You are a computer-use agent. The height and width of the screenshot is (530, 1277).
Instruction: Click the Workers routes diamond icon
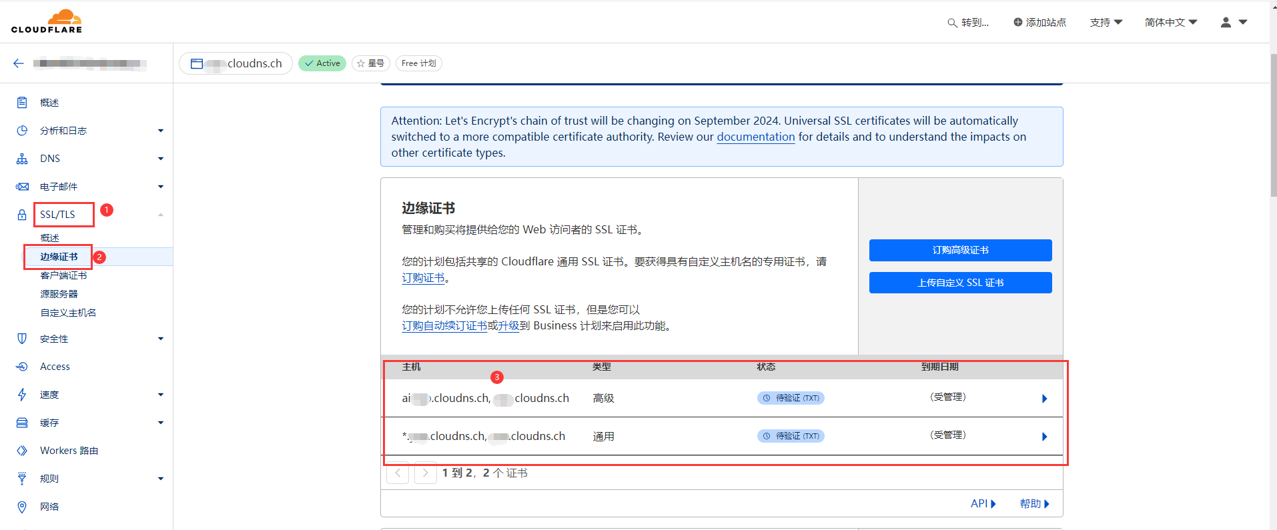tap(22, 451)
